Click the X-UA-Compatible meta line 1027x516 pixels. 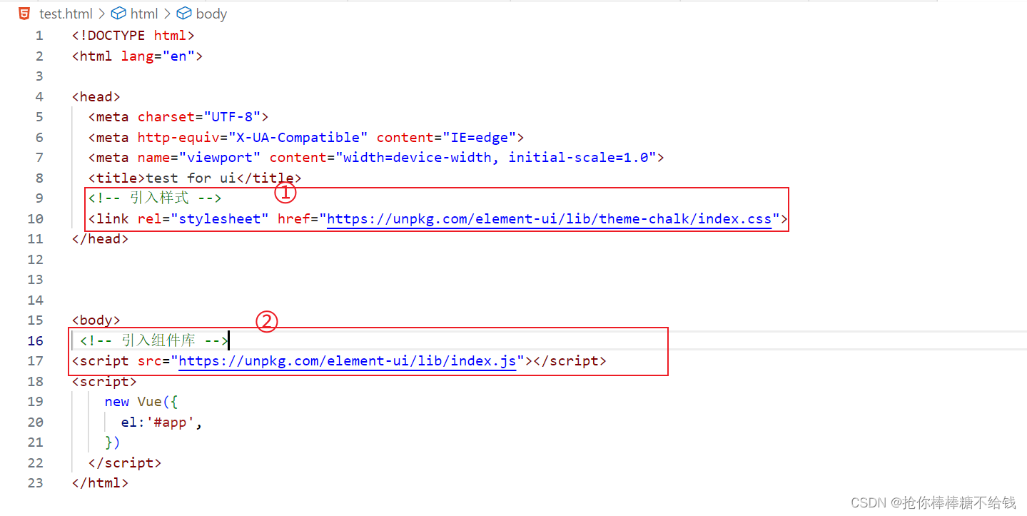306,137
